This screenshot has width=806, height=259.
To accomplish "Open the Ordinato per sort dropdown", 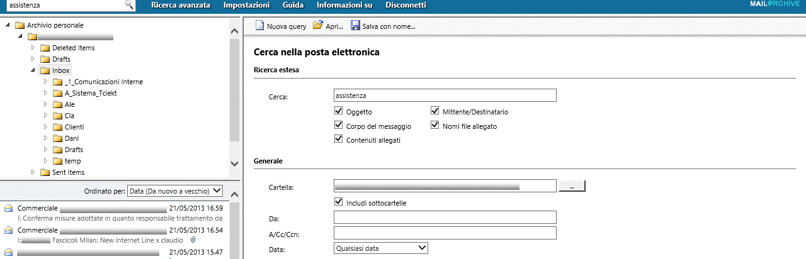I will 174,190.
